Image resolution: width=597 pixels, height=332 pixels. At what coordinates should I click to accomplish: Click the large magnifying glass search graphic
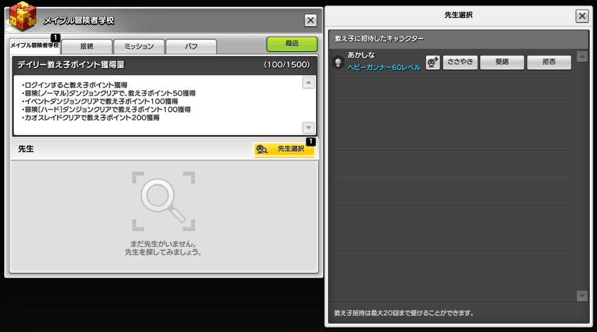click(x=163, y=201)
